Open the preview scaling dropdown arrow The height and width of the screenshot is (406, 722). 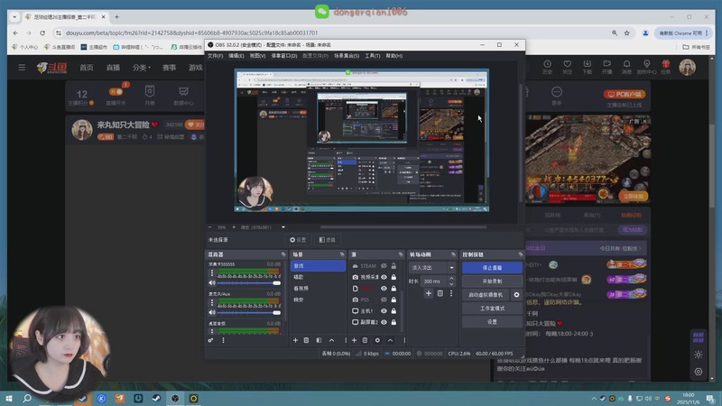(x=283, y=227)
